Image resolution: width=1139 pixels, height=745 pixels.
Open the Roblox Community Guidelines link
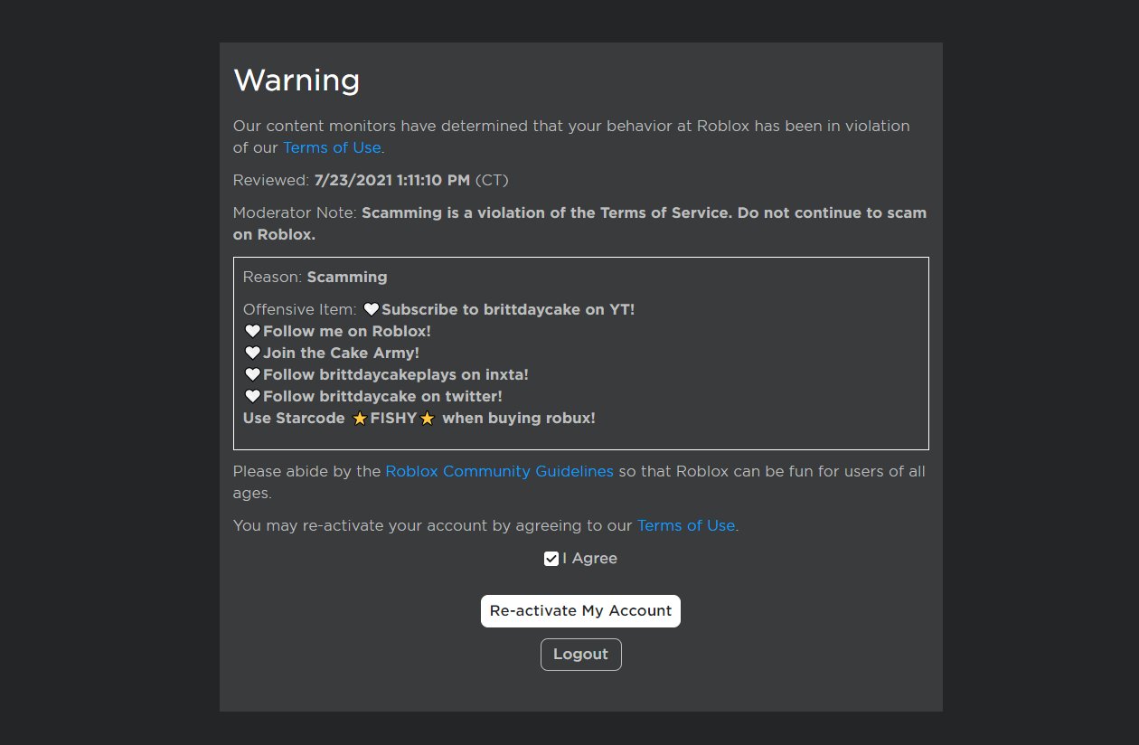coord(499,471)
